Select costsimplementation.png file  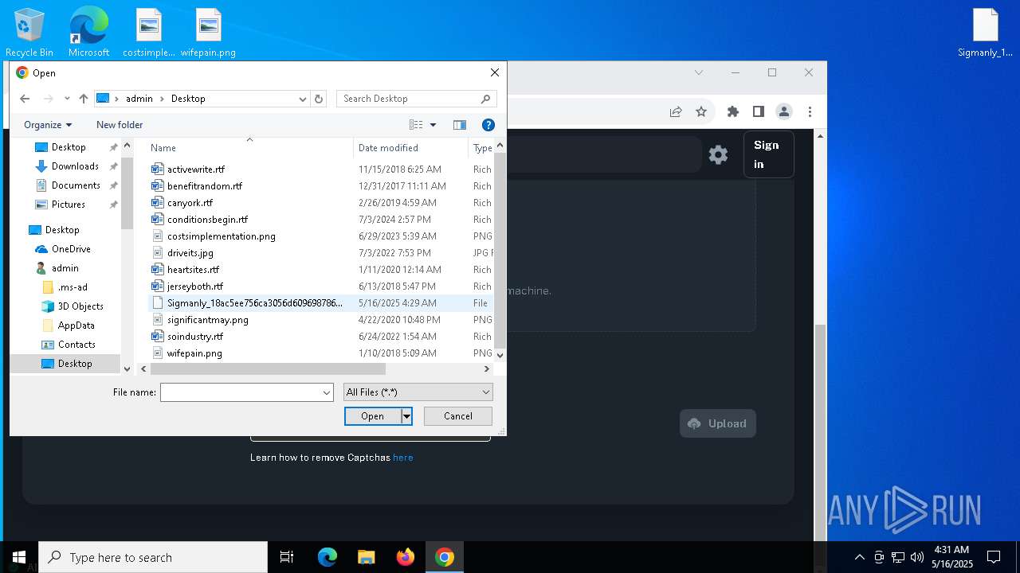click(x=221, y=236)
